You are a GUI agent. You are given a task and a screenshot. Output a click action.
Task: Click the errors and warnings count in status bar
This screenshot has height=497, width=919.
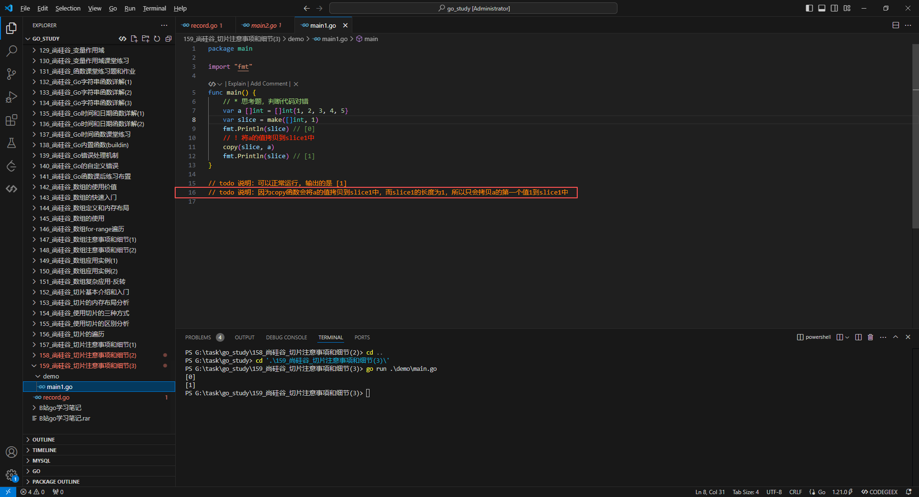pos(33,492)
